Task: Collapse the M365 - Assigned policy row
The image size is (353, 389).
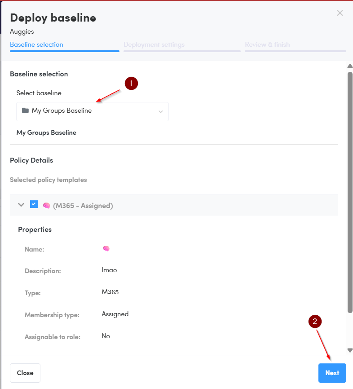Action: point(21,205)
